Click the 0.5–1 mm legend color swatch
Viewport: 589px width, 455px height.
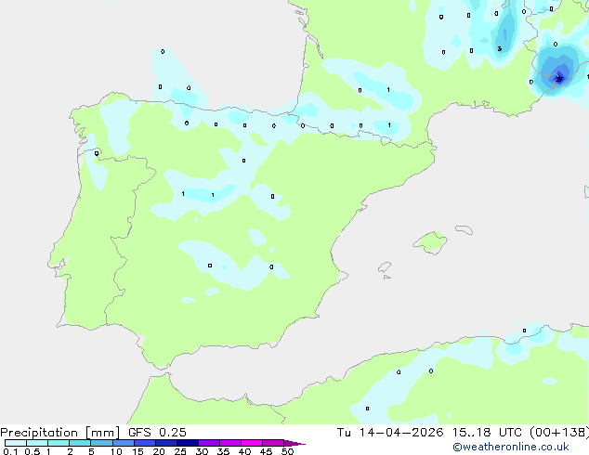pyautogui.click(x=37, y=443)
